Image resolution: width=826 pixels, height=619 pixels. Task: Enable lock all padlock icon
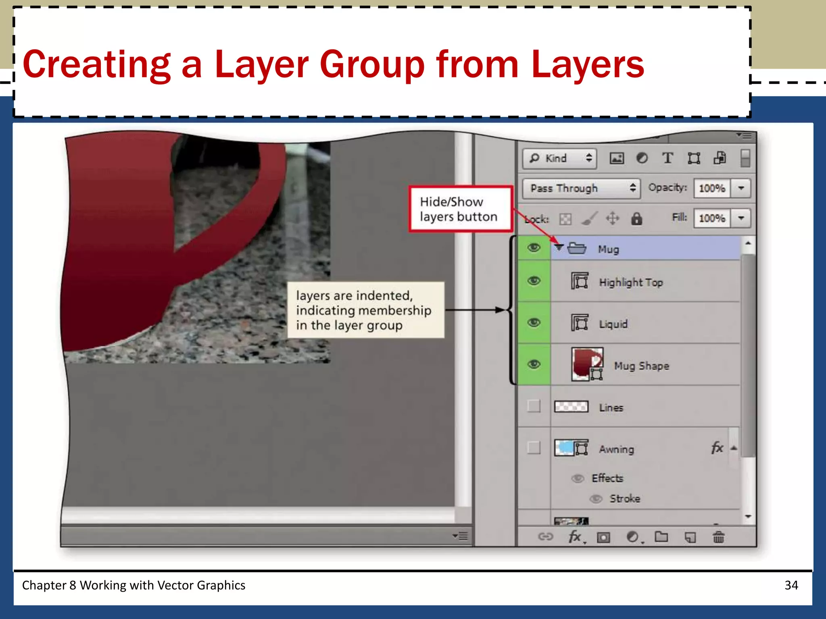click(636, 218)
